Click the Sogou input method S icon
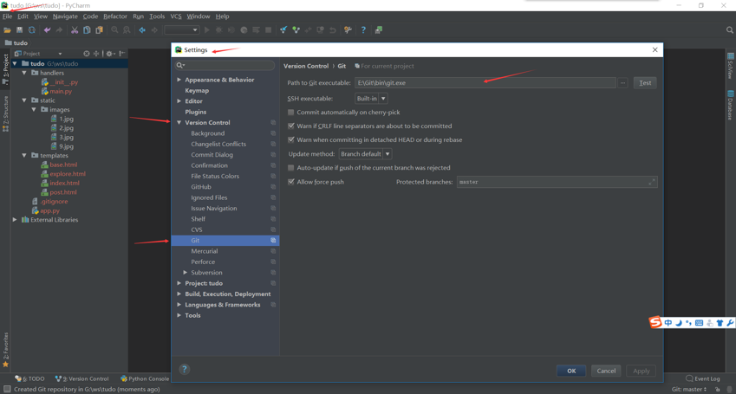This screenshot has height=394, width=736. 655,322
